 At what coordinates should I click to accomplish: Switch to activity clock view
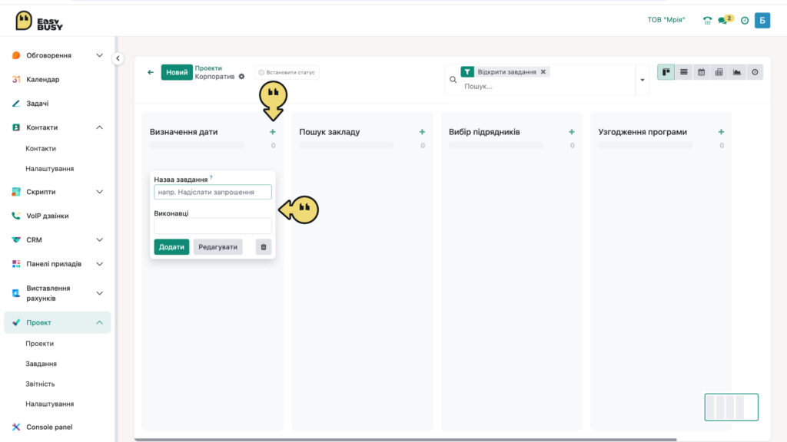click(x=755, y=72)
